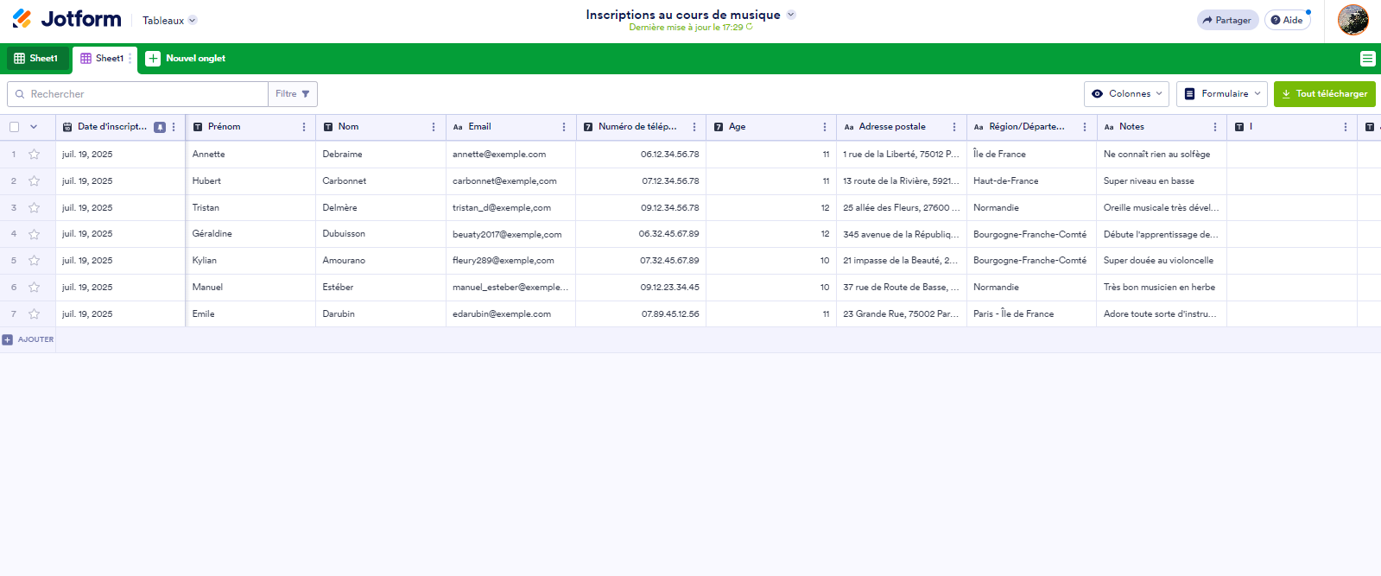Star row 5 Kylian
The image size is (1381, 576).
pos(34,261)
